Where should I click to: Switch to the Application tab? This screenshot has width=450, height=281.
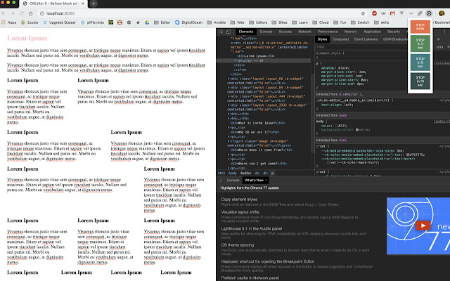pos(372,32)
